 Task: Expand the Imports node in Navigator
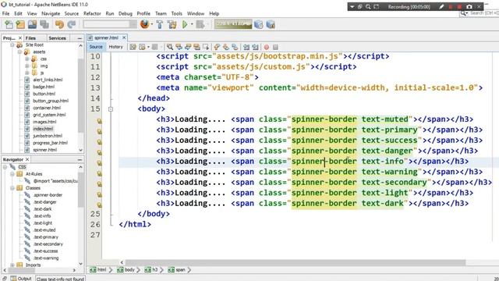point(12,265)
